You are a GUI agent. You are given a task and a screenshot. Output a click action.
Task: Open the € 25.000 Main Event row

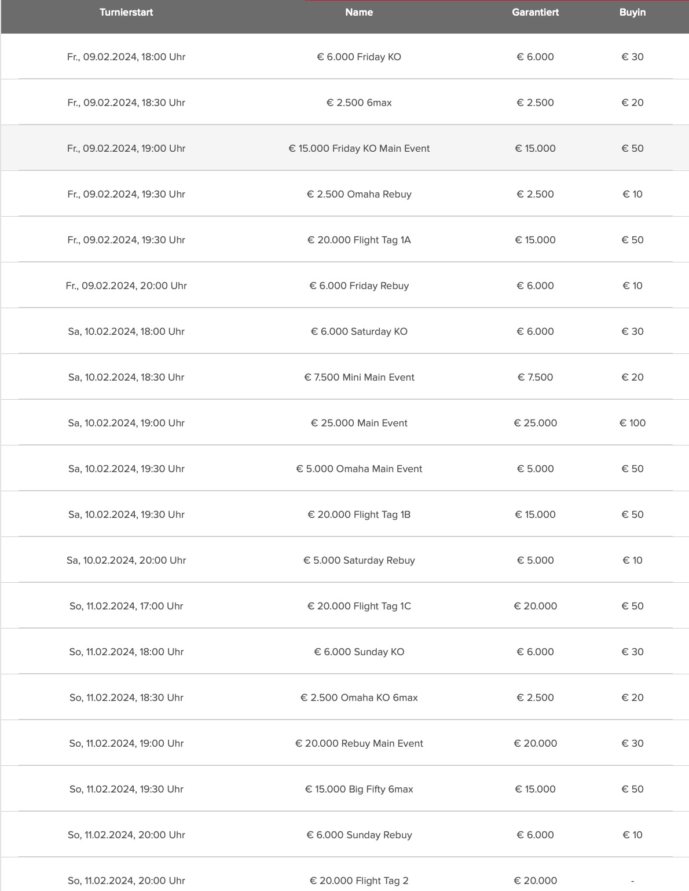point(359,423)
